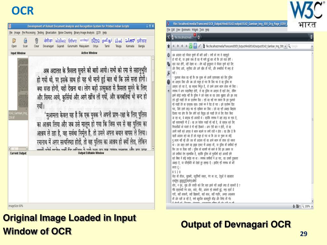The image size is (327, 245).
Task: Open the Binarization menu
Action: coord(51,33)
